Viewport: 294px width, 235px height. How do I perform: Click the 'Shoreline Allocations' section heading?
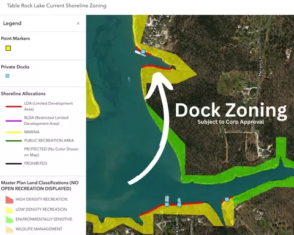[23, 94]
